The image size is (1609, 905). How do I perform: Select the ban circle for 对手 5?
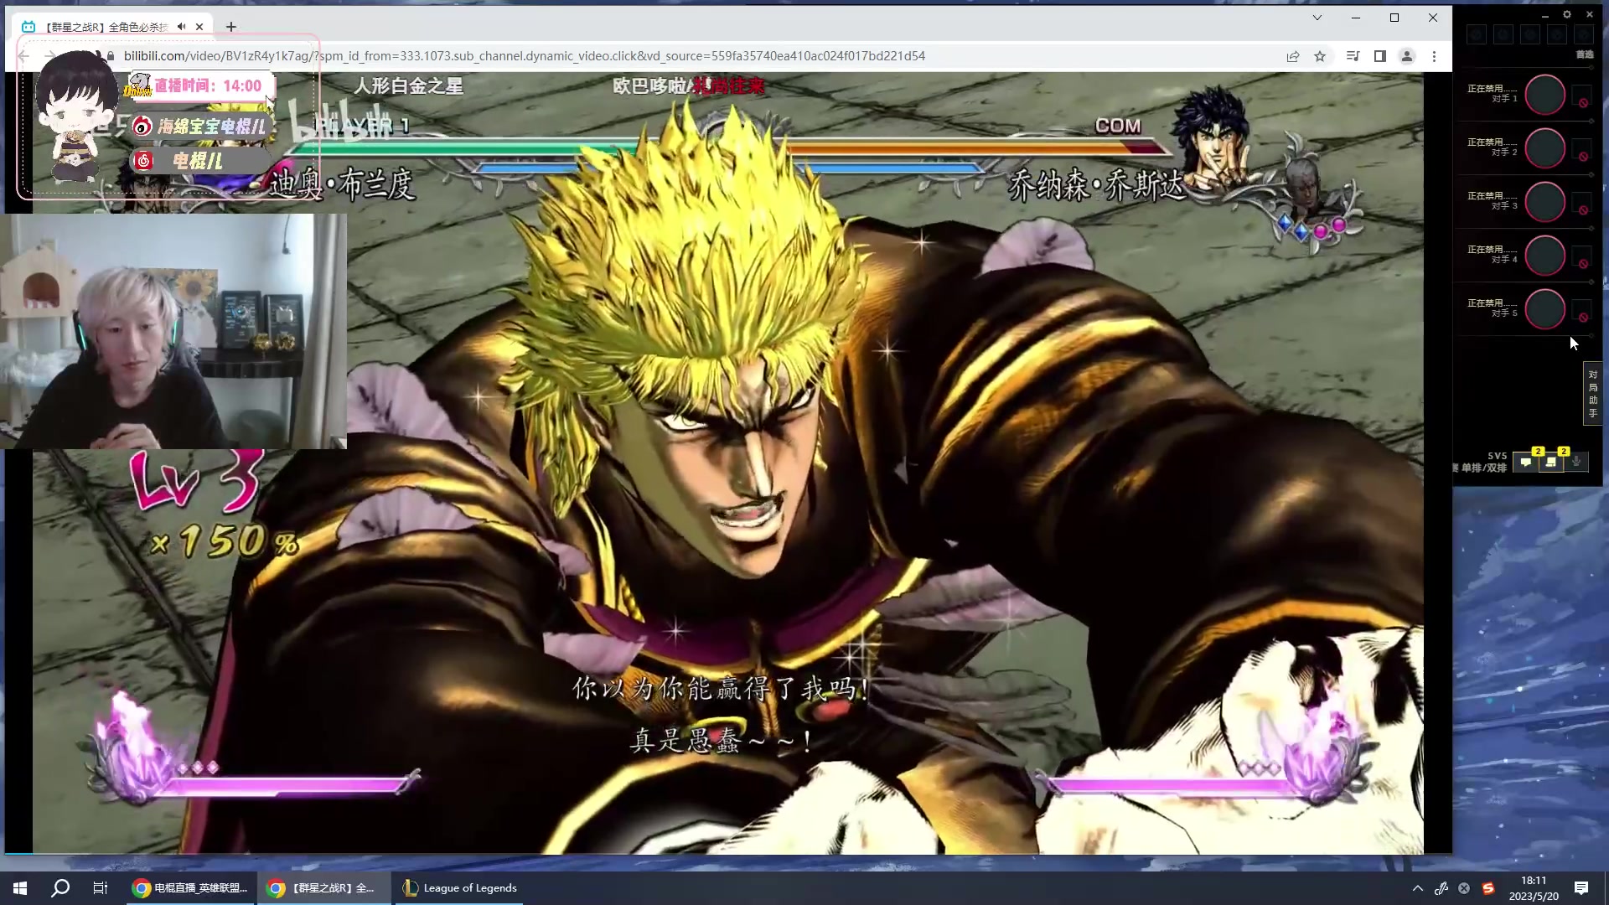(1544, 309)
